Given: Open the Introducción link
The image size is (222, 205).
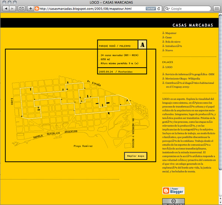Looking at the screenshot, I should click(x=174, y=46).
